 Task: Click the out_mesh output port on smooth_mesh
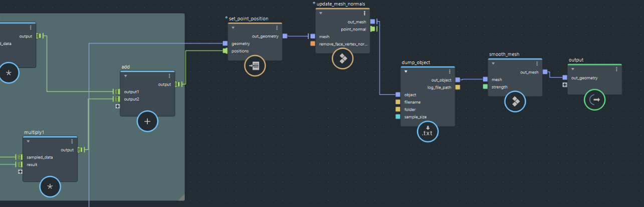click(x=545, y=72)
